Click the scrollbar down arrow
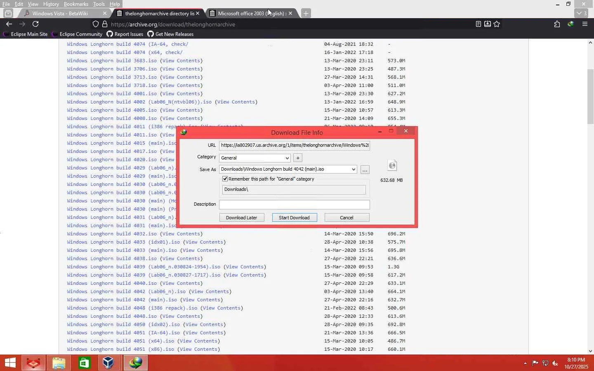The height and width of the screenshot is (371, 594). coord(590,351)
